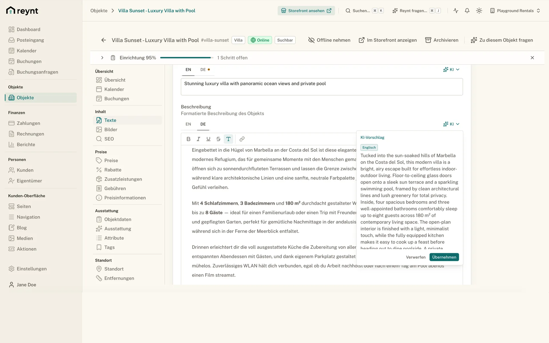Screen dimensions: 549x343
Task: Open Preise item in sub-navigation
Action: click(127, 161)
